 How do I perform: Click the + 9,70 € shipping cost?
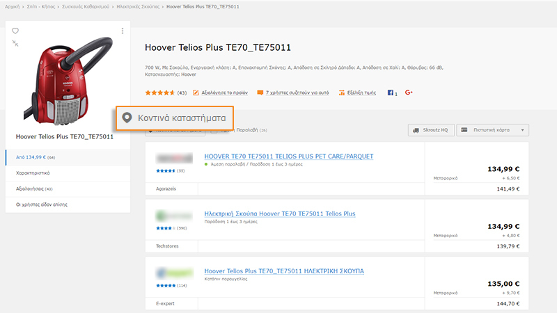[511, 293]
